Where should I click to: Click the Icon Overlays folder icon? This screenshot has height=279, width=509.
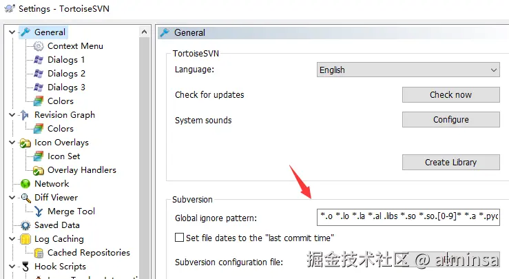point(25,143)
